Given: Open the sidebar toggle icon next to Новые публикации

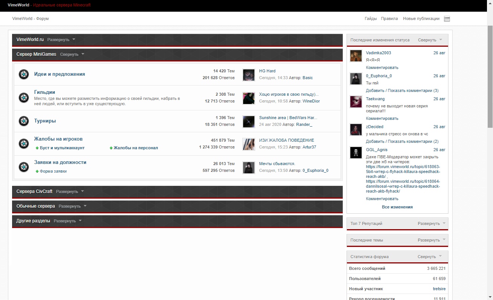Looking at the screenshot, I should pyautogui.click(x=447, y=19).
